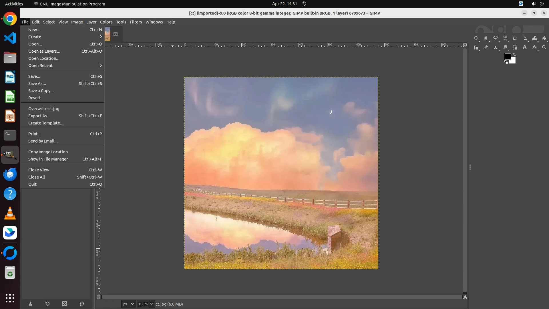The image size is (549, 309).
Task: Select the Crop tool
Action: tap(515, 38)
